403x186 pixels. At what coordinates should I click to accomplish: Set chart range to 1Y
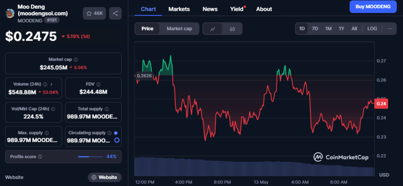[341, 29]
